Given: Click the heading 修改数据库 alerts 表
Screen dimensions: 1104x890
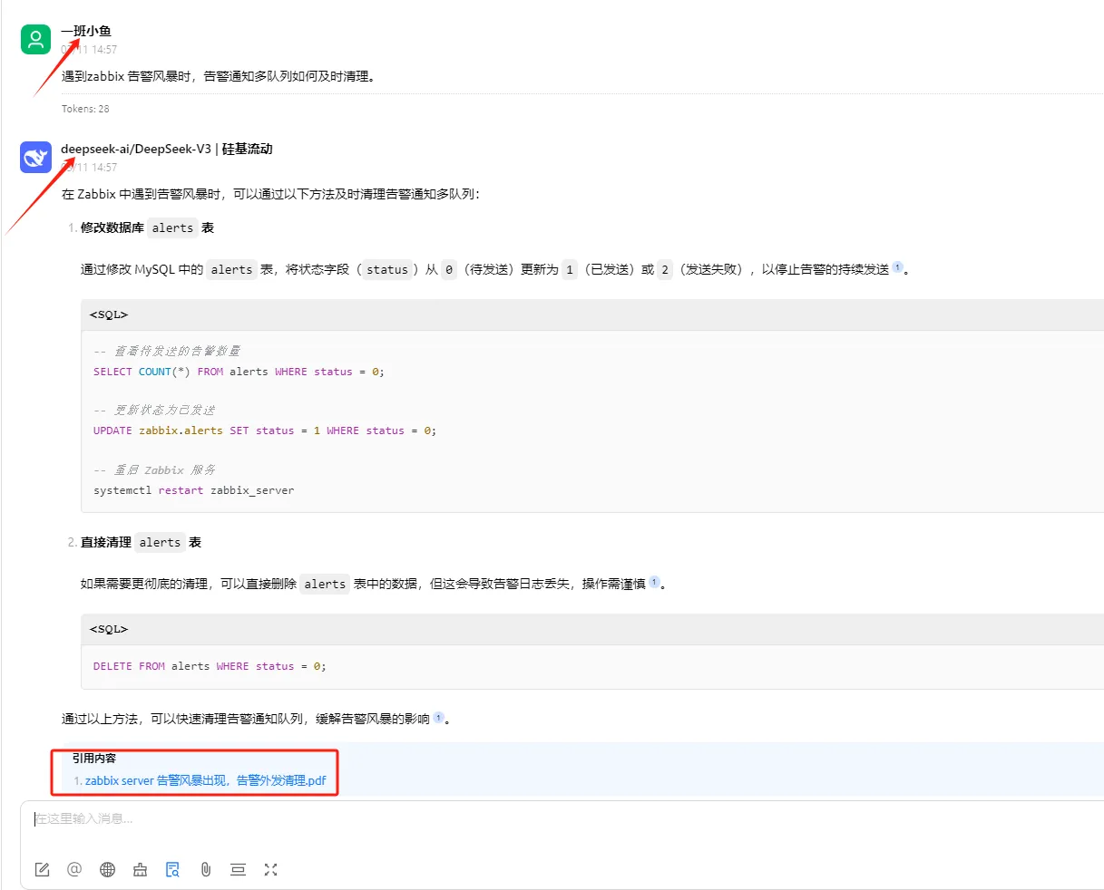Looking at the screenshot, I should (x=147, y=228).
